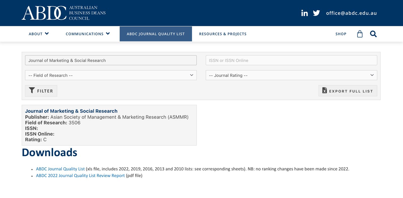
Task: Focus the ISSN or ISSN Online field
Action: tap(291, 60)
